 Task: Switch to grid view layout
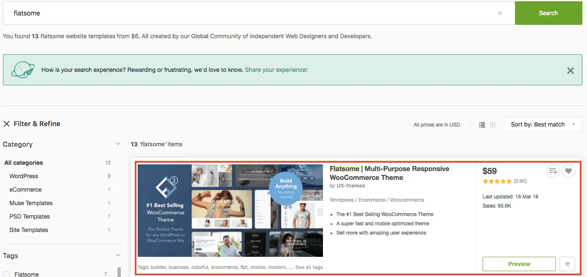493,125
